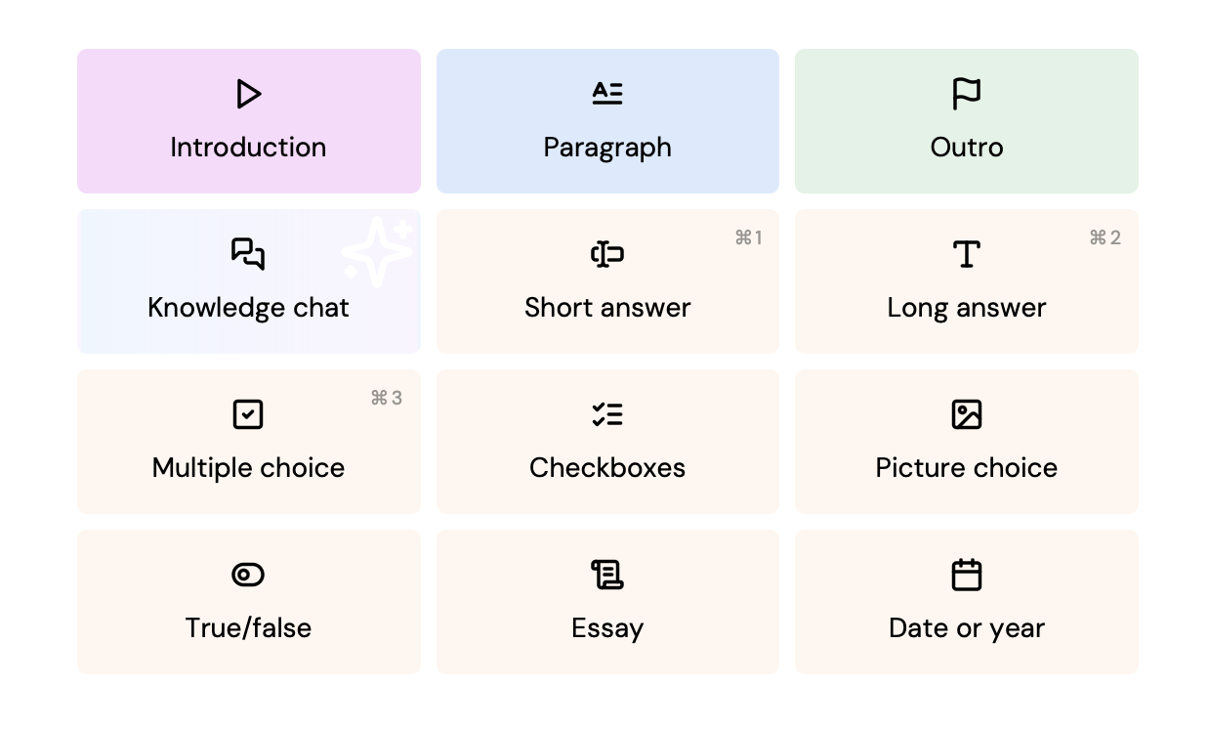Insert a Date or year field
Image resolution: width=1209 pixels, height=729 pixels.
[x=966, y=601]
